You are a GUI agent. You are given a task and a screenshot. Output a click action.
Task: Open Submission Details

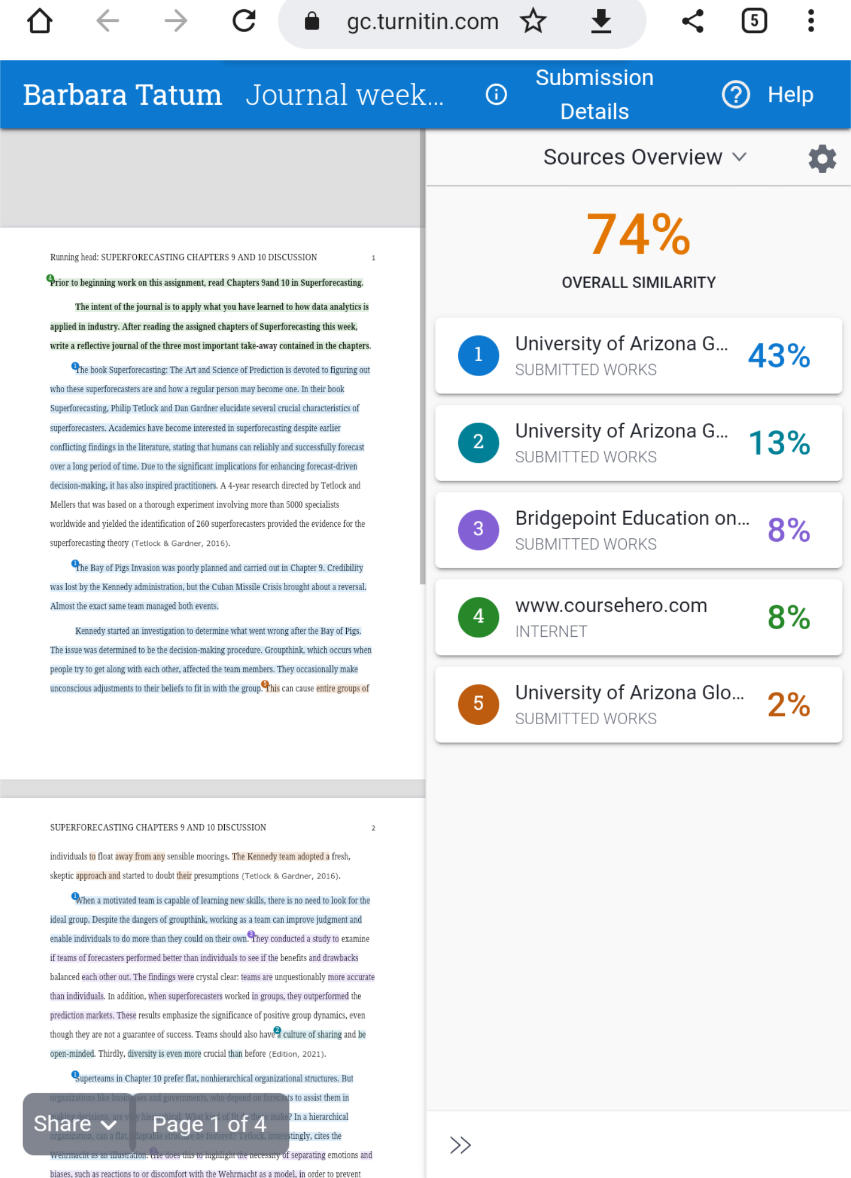[595, 94]
